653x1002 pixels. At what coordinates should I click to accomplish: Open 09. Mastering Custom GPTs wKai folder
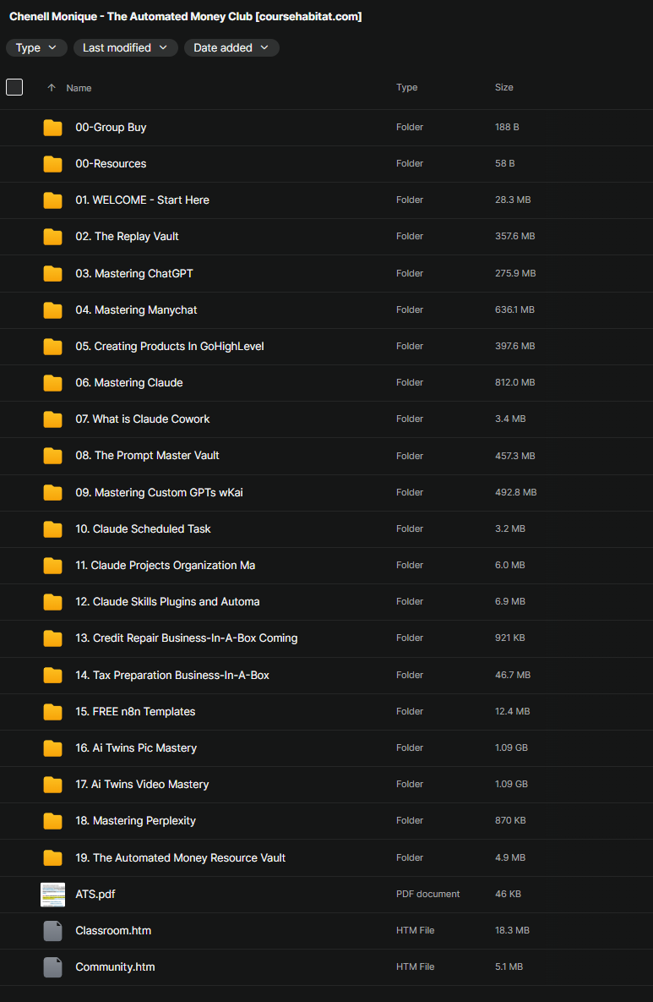159,493
